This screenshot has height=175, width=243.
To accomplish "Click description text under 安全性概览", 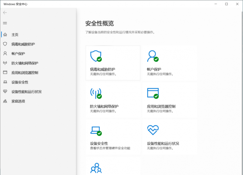I will coord(120,32).
